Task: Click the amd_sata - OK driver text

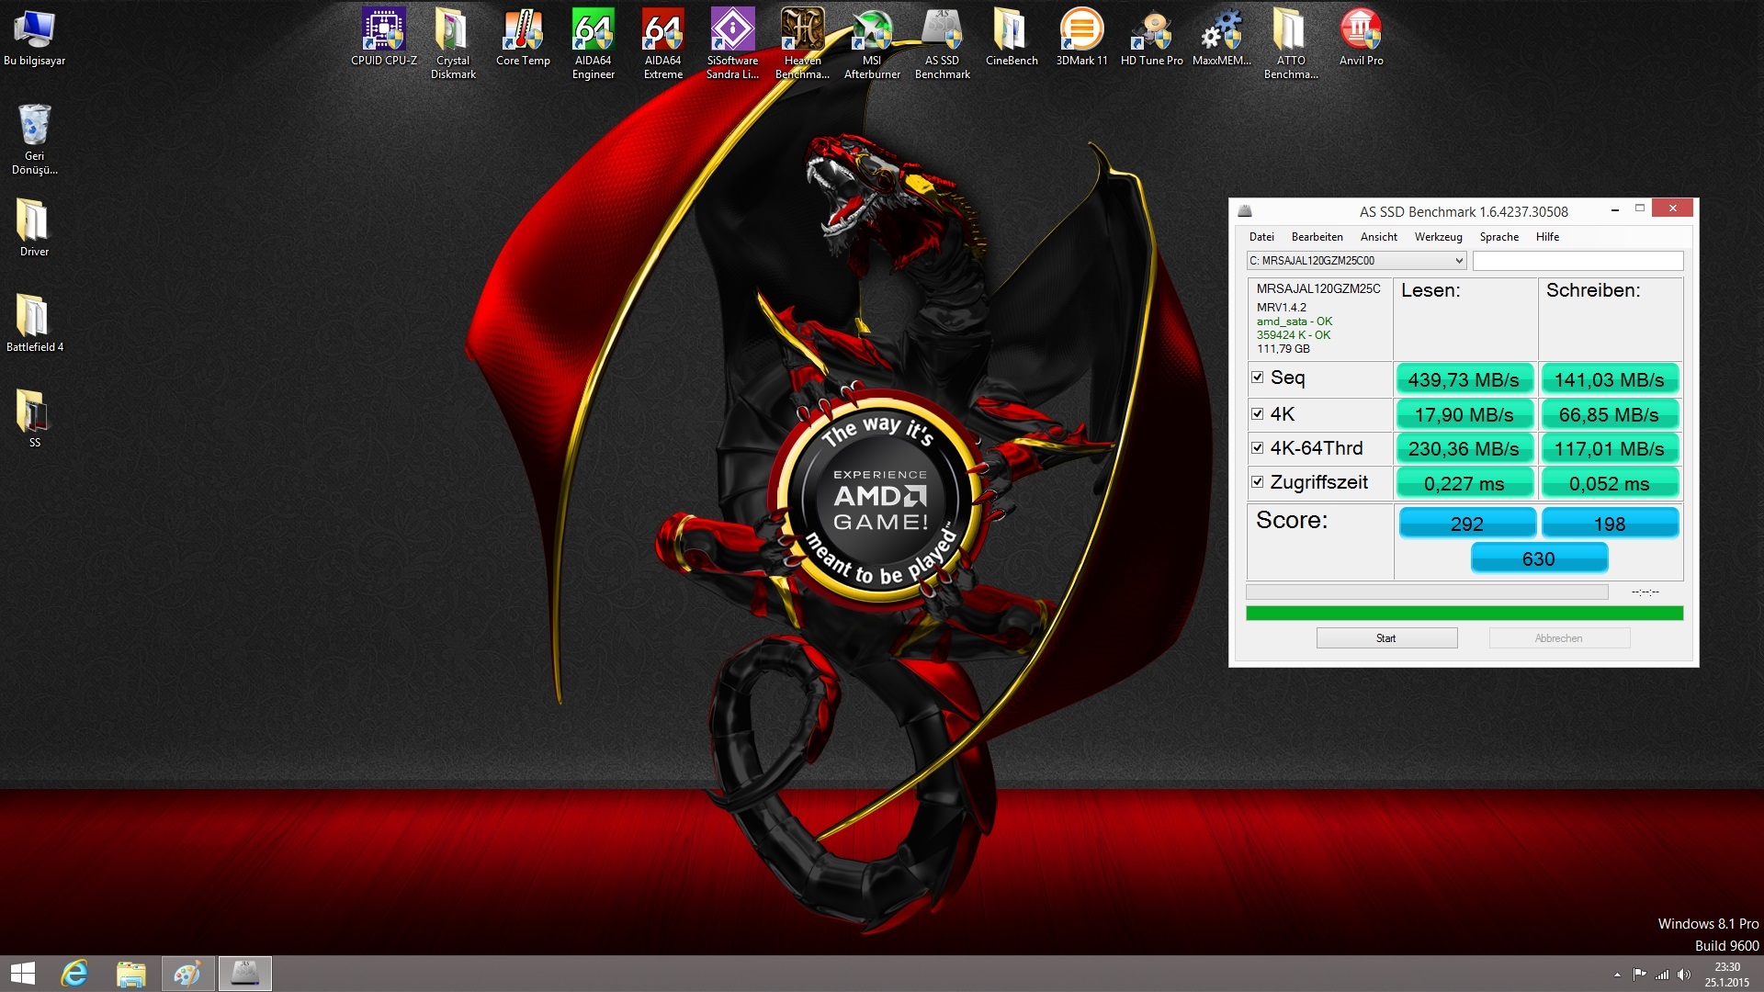Action: pyautogui.click(x=1294, y=321)
